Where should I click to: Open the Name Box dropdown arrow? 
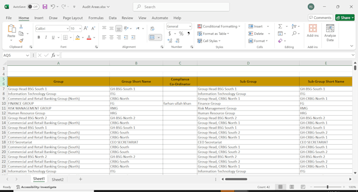[x=27, y=55]
